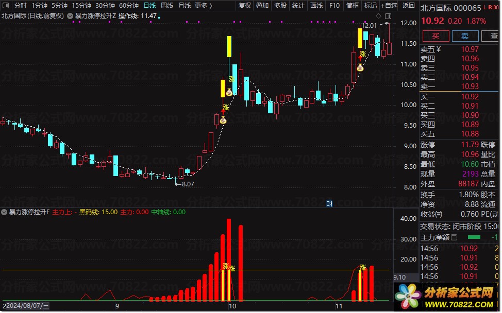Click the red up arrow near 9.80
Viewport: 502px width, 313px height.
click(223, 112)
